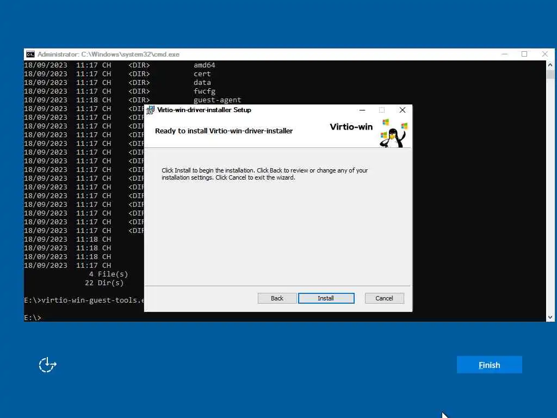Maximize the cmd.exe window

coord(524,54)
